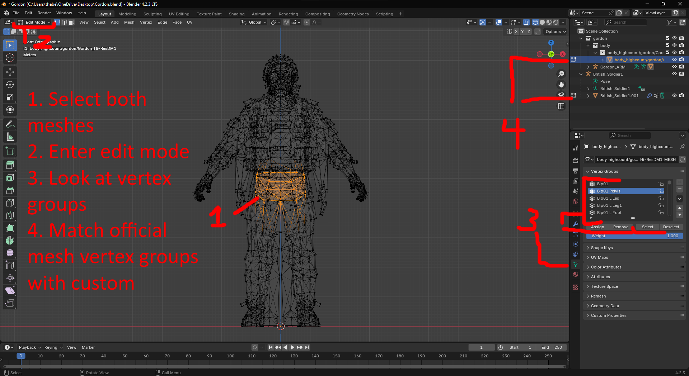
Task: Switch to the Sculpting workspace tab
Action: point(153,14)
